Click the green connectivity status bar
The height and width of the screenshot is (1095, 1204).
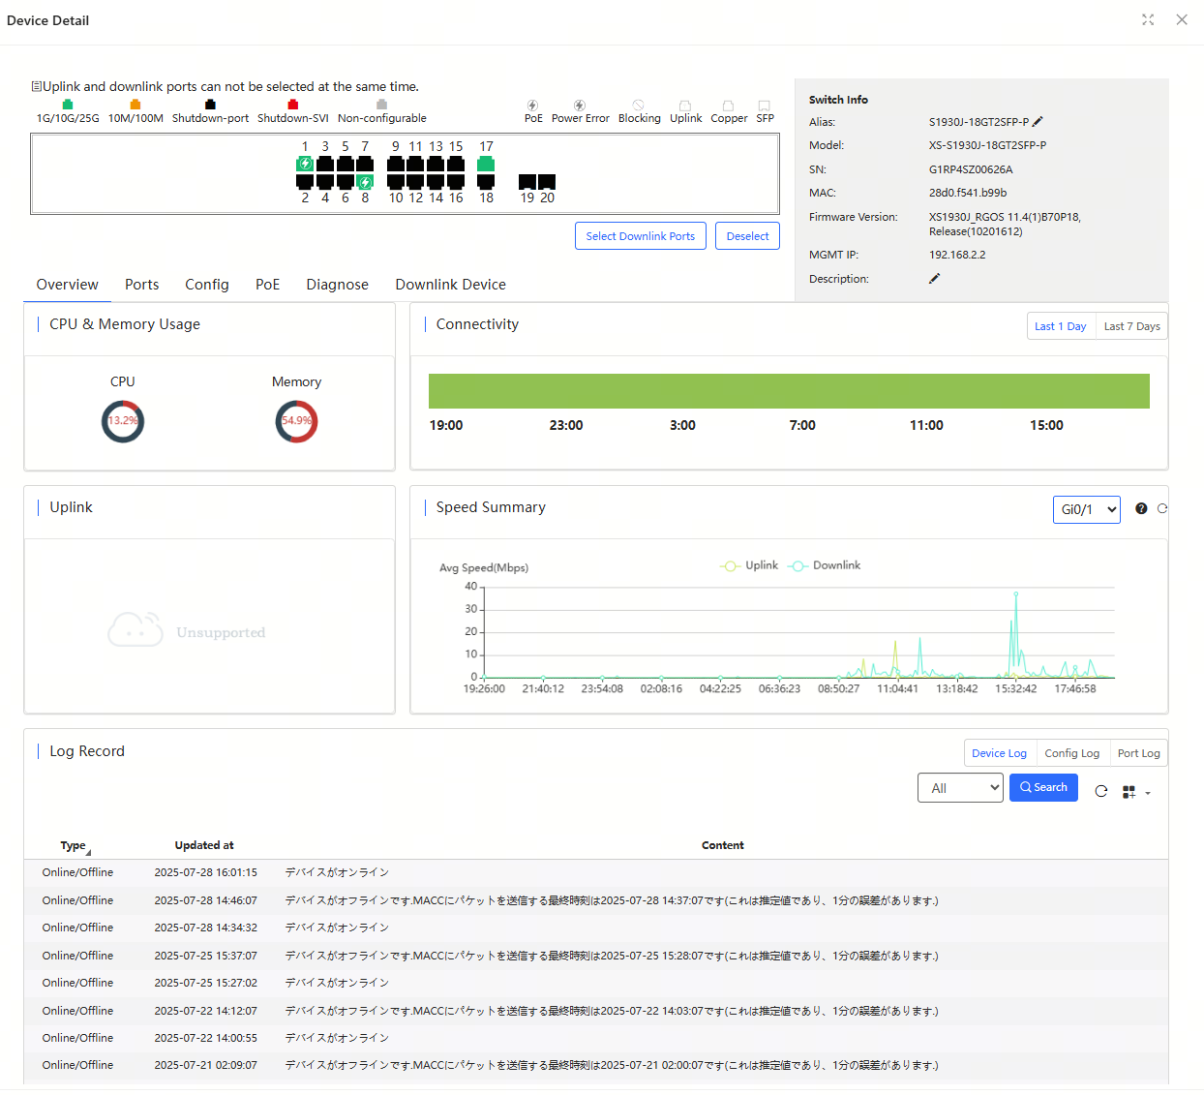pos(789,391)
